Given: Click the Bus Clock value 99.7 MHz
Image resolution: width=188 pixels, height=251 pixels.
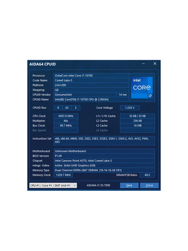Looking at the screenshot, I should coord(66,125).
